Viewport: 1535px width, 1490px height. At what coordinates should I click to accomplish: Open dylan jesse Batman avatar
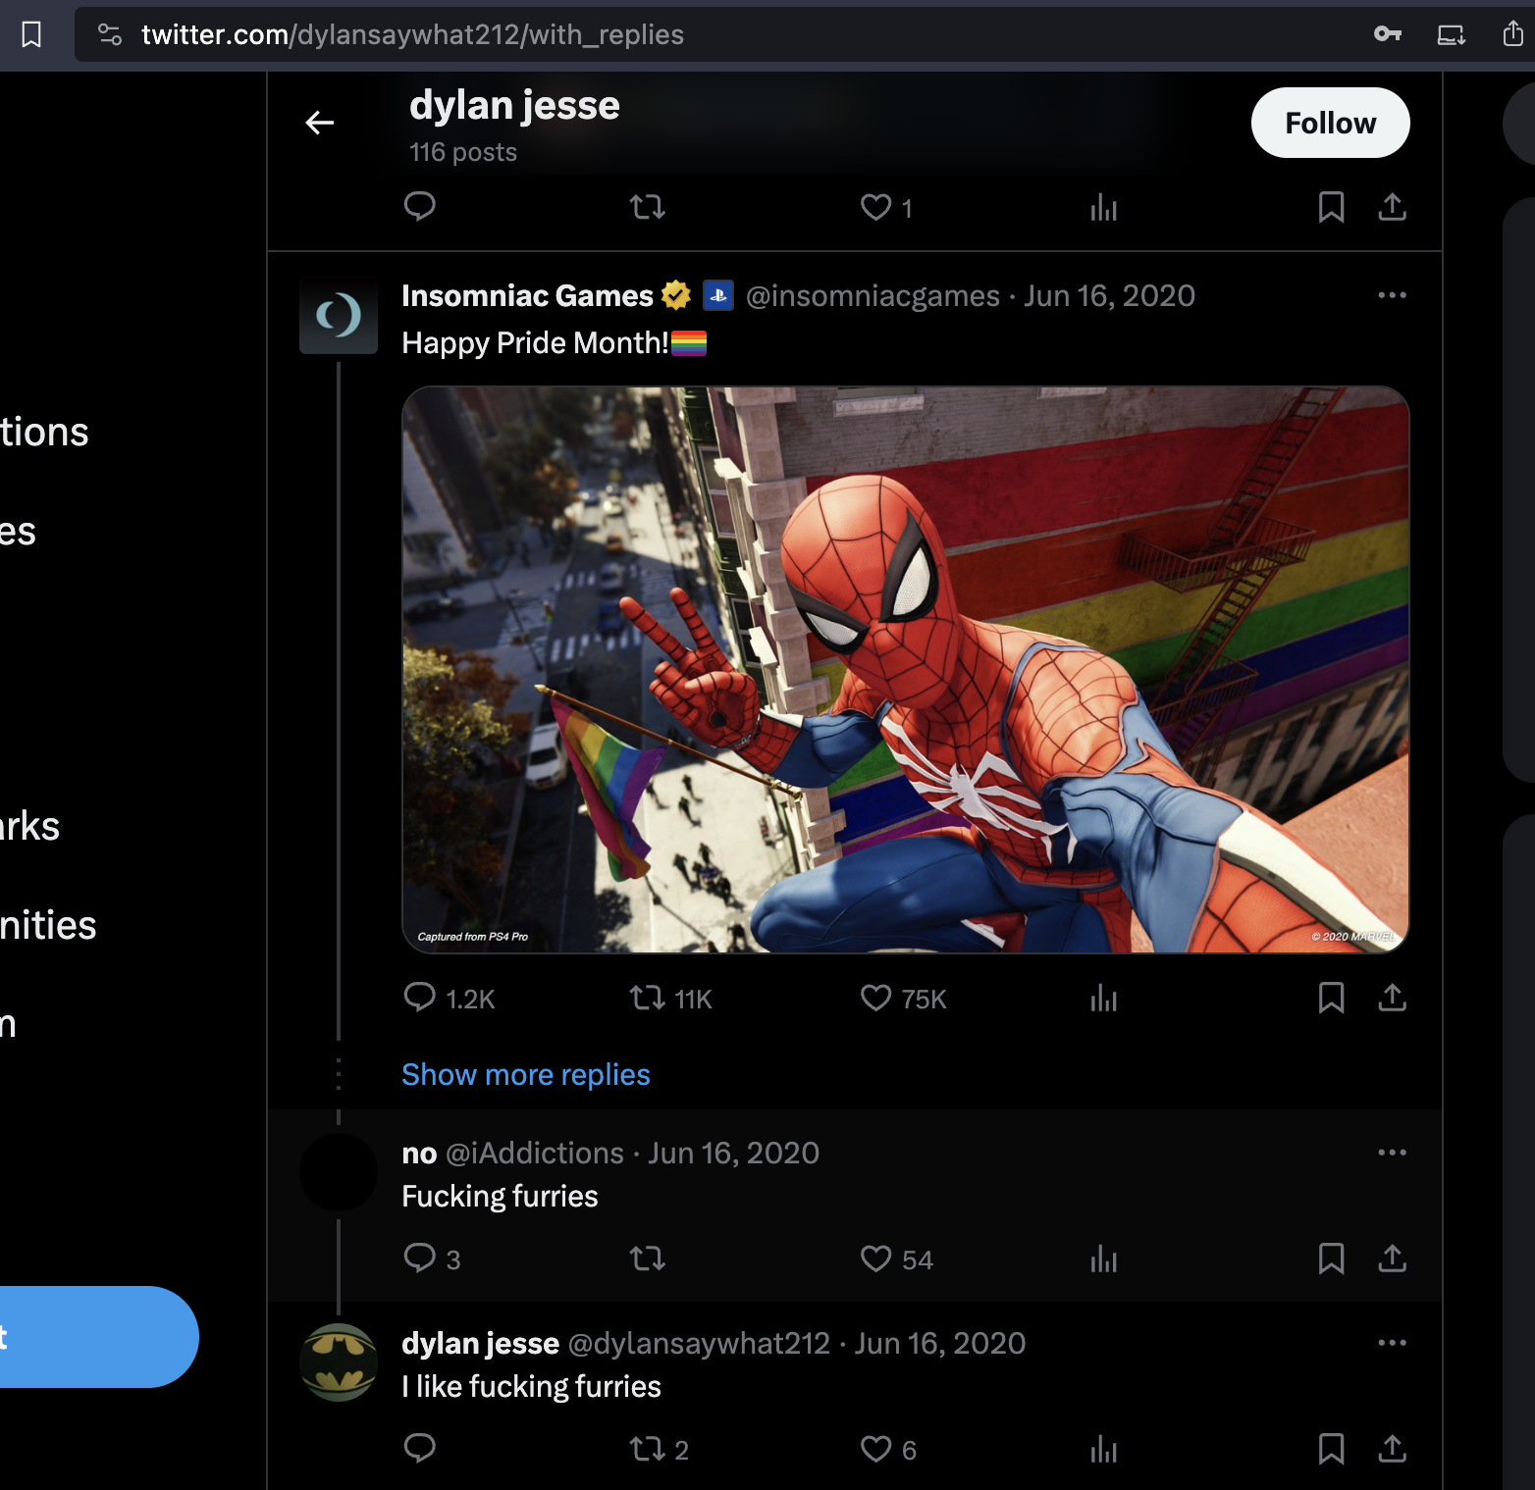(x=339, y=1362)
